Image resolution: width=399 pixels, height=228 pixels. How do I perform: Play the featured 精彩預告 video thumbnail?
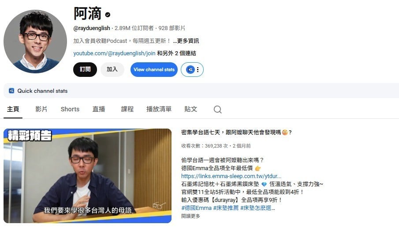point(87,176)
